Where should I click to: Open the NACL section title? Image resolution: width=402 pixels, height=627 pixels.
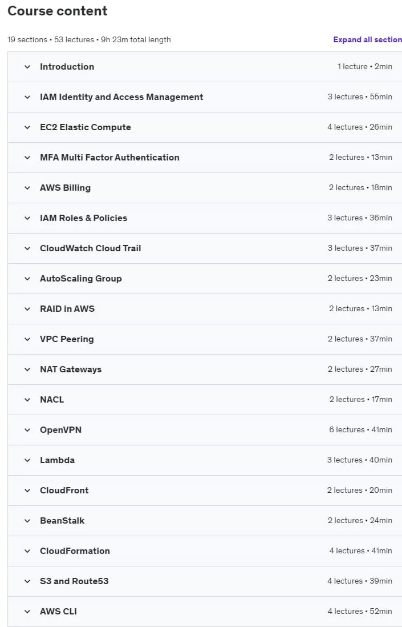coord(52,400)
